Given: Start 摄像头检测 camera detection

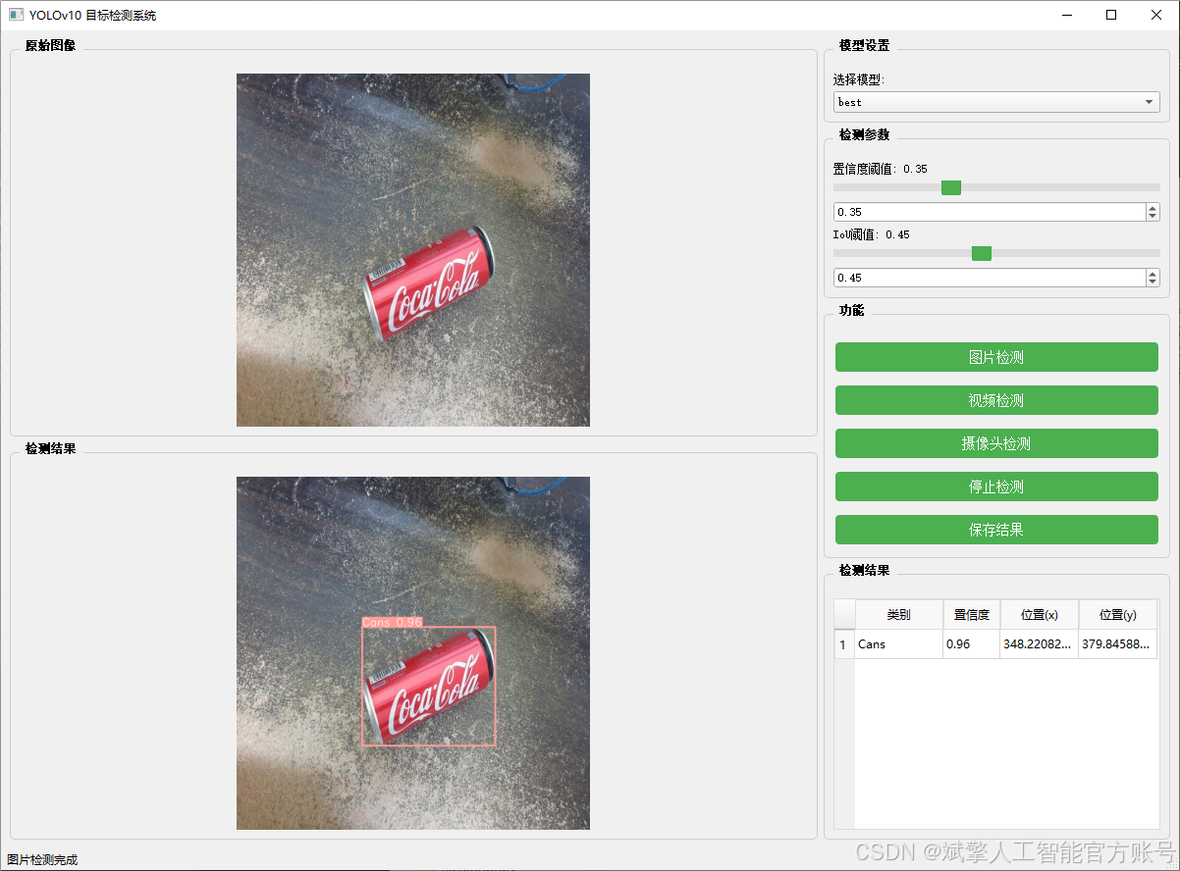Looking at the screenshot, I should (996, 443).
